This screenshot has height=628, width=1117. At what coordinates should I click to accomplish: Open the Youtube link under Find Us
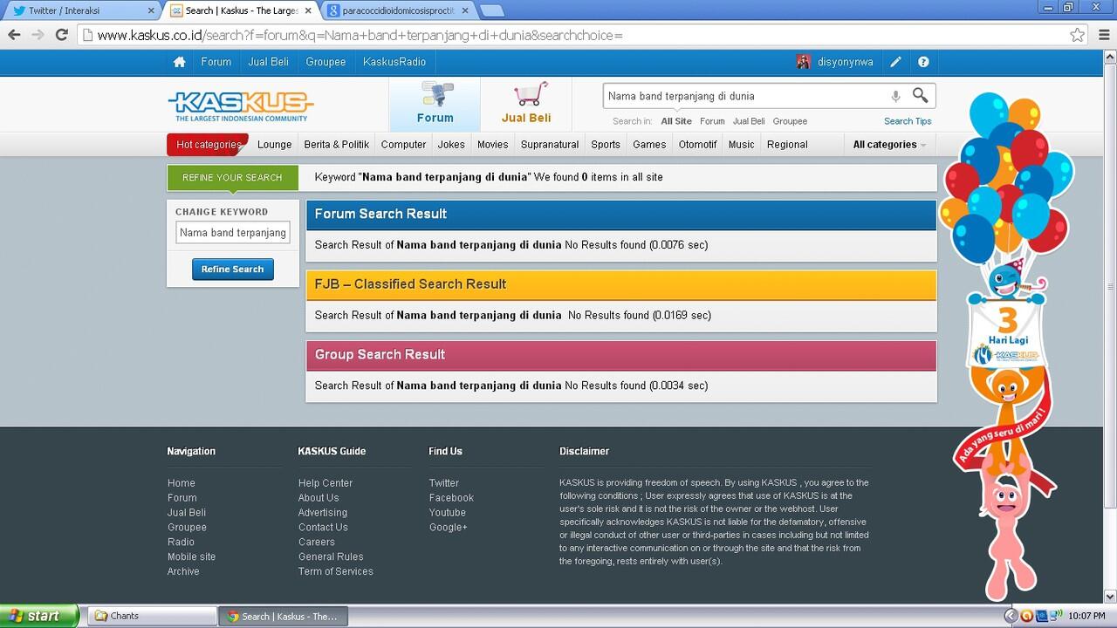click(x=448, y=513)
